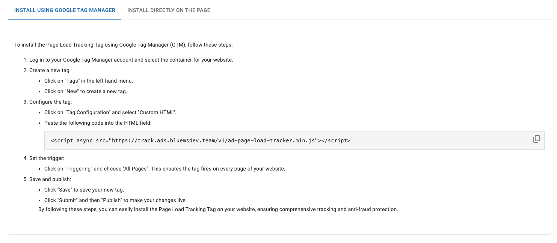
Task: Click the intro sentence about installing via GTM
Action: point(124,45)
